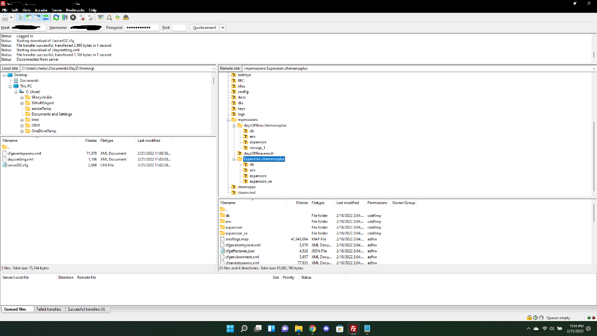Collapse the Expansion.chernarusplus folder node
Viewport: 597px width, 336px height.
[x=234, y=159]
